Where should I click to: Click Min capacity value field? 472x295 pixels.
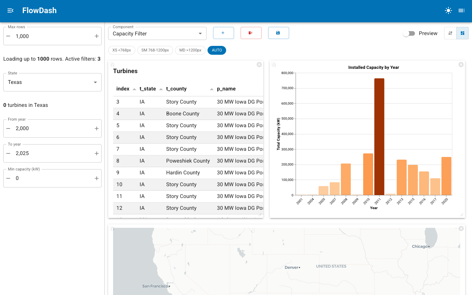(x=52, y=178)
